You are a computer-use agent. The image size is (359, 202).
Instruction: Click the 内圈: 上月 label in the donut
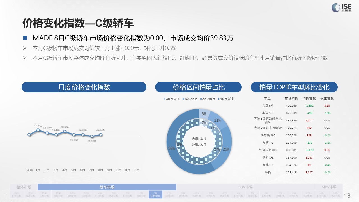click(199, 139)
